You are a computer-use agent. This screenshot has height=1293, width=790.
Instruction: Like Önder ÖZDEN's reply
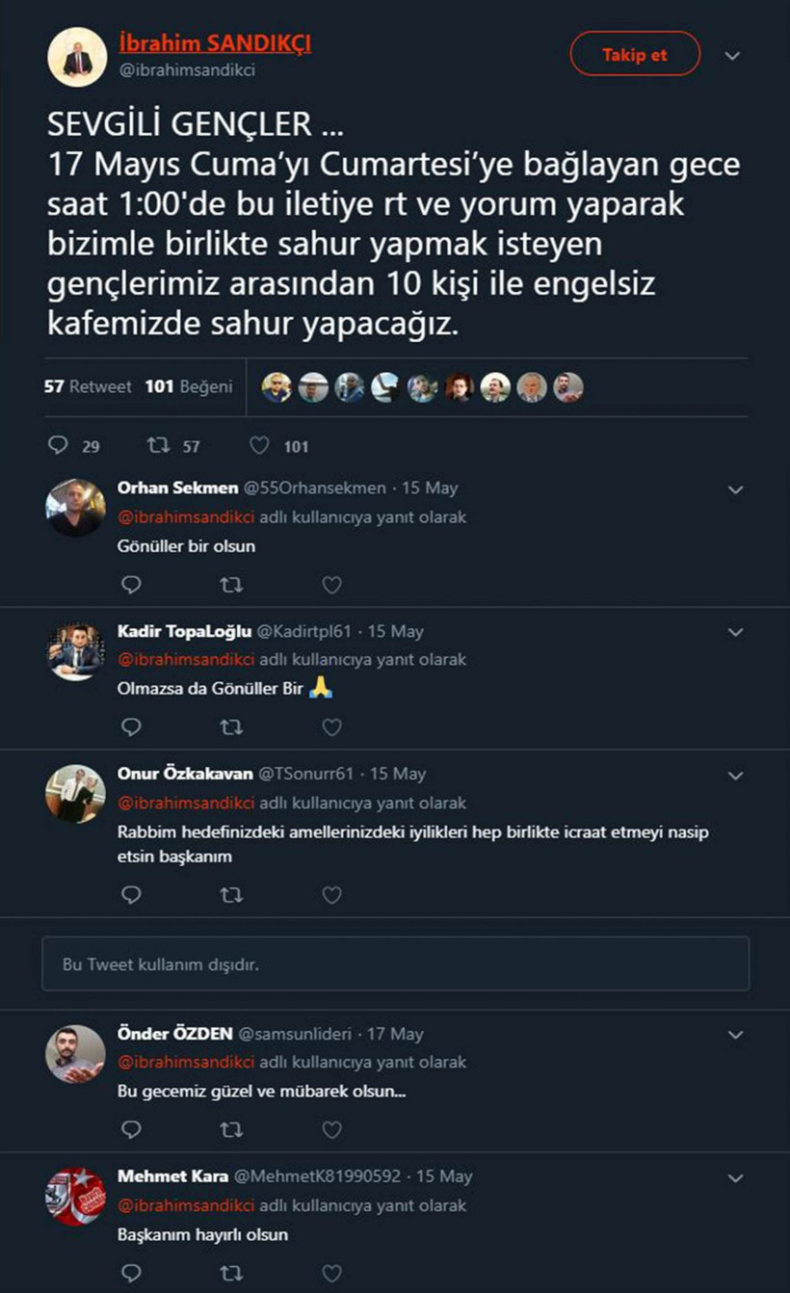[331, 1129]
